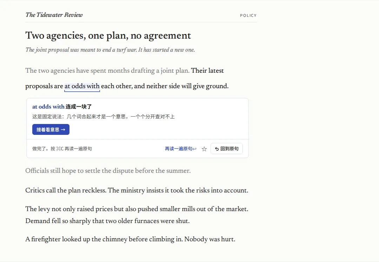Click the explanation text starting '这是固定说法'
The image size is (379, 262).
pos(104,117)
